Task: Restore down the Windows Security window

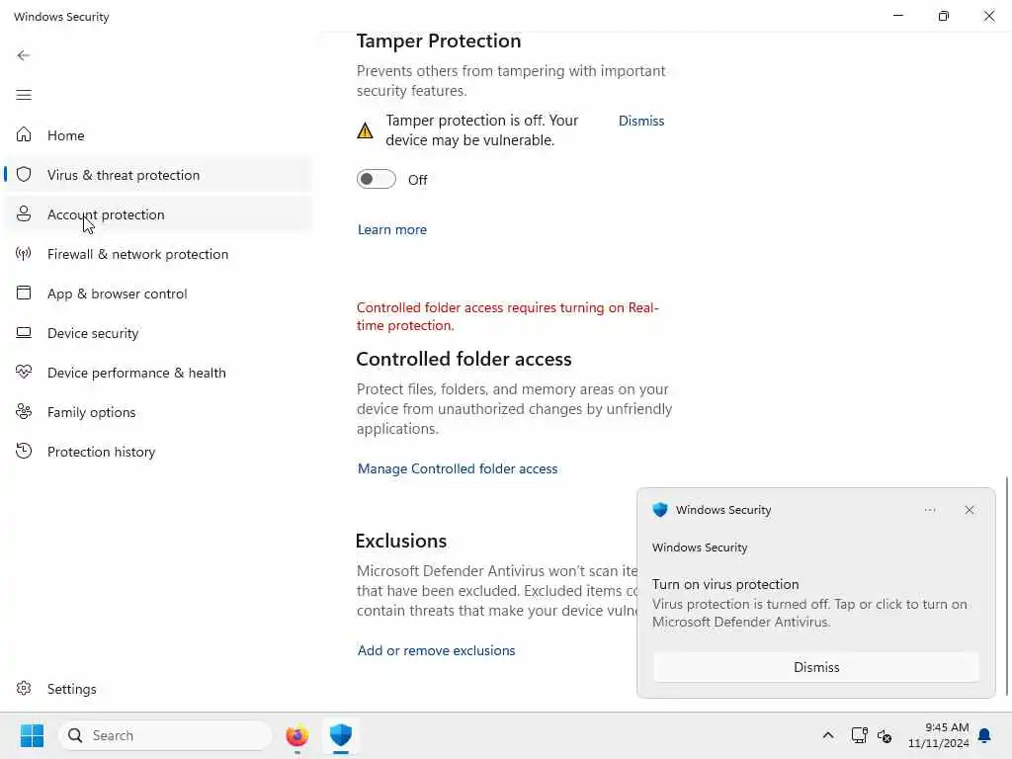Action: (943, 16)
